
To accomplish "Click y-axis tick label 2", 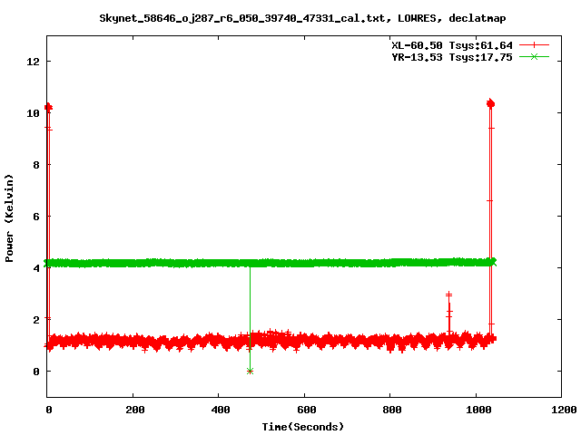I will [36, 320].
